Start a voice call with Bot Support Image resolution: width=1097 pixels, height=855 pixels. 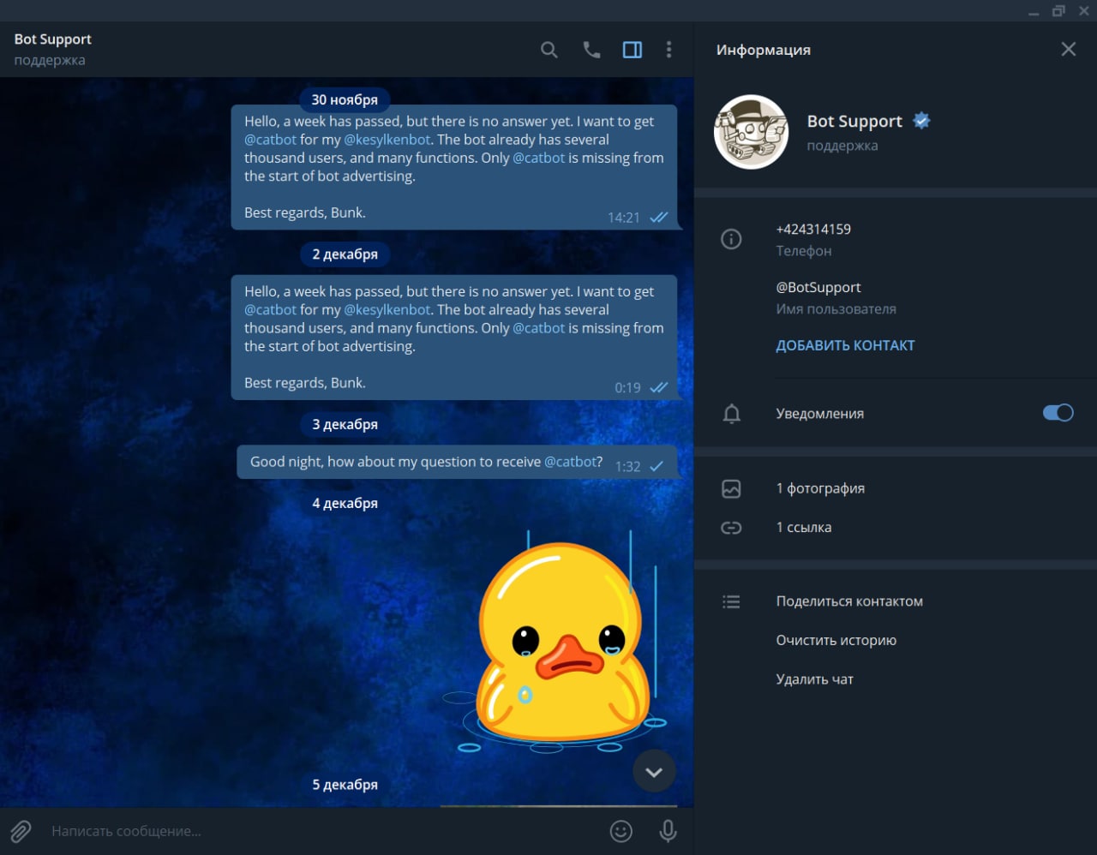click(x=591, y=50)
